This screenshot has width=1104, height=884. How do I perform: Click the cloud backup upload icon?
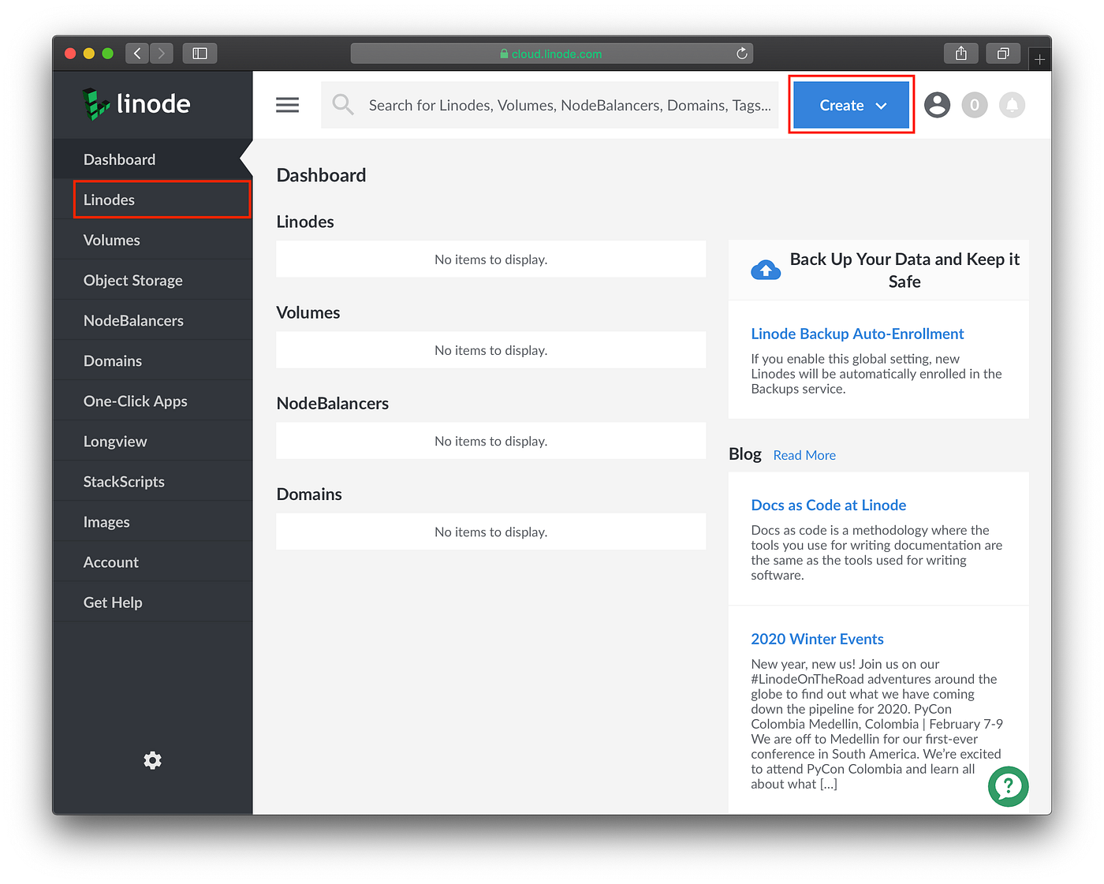(766, 270)
